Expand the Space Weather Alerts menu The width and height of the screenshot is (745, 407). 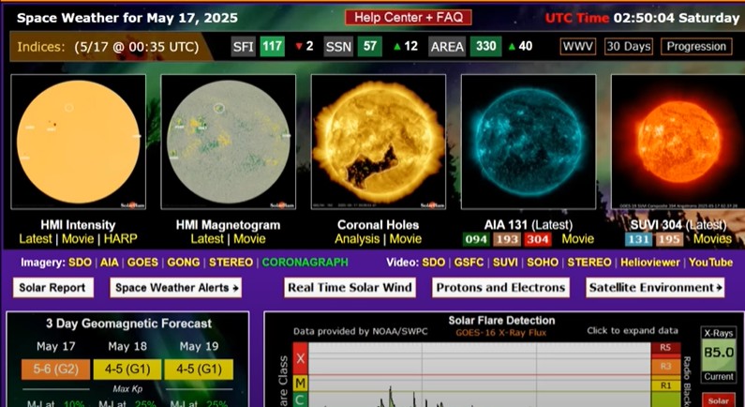pyautogui.click(x=175, y=288)
